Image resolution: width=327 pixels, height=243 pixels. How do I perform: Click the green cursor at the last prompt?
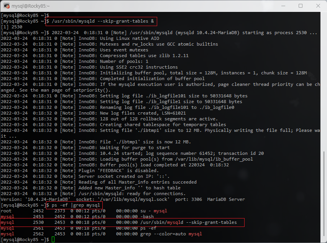(53, 240)
